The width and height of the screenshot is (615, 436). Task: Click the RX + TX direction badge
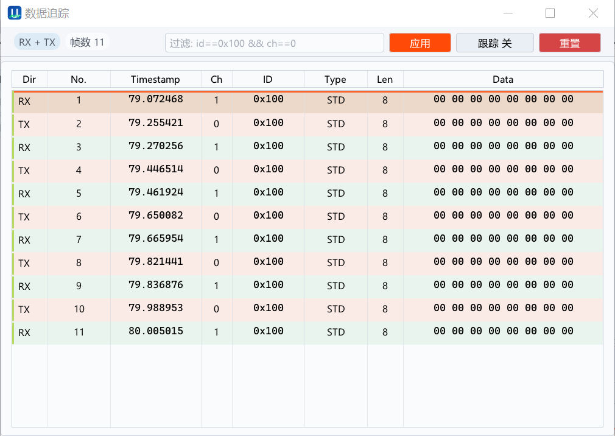pyautogui.click(x=37, y=42)
